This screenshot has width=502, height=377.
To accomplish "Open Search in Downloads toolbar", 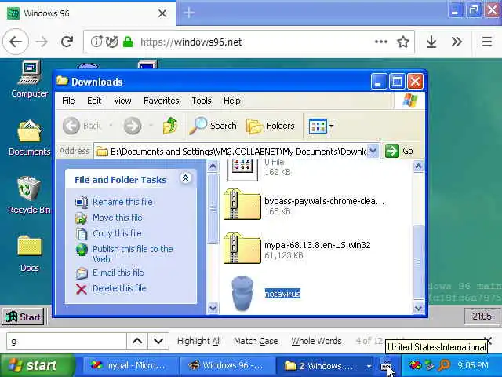I will [x=213, y=126].
